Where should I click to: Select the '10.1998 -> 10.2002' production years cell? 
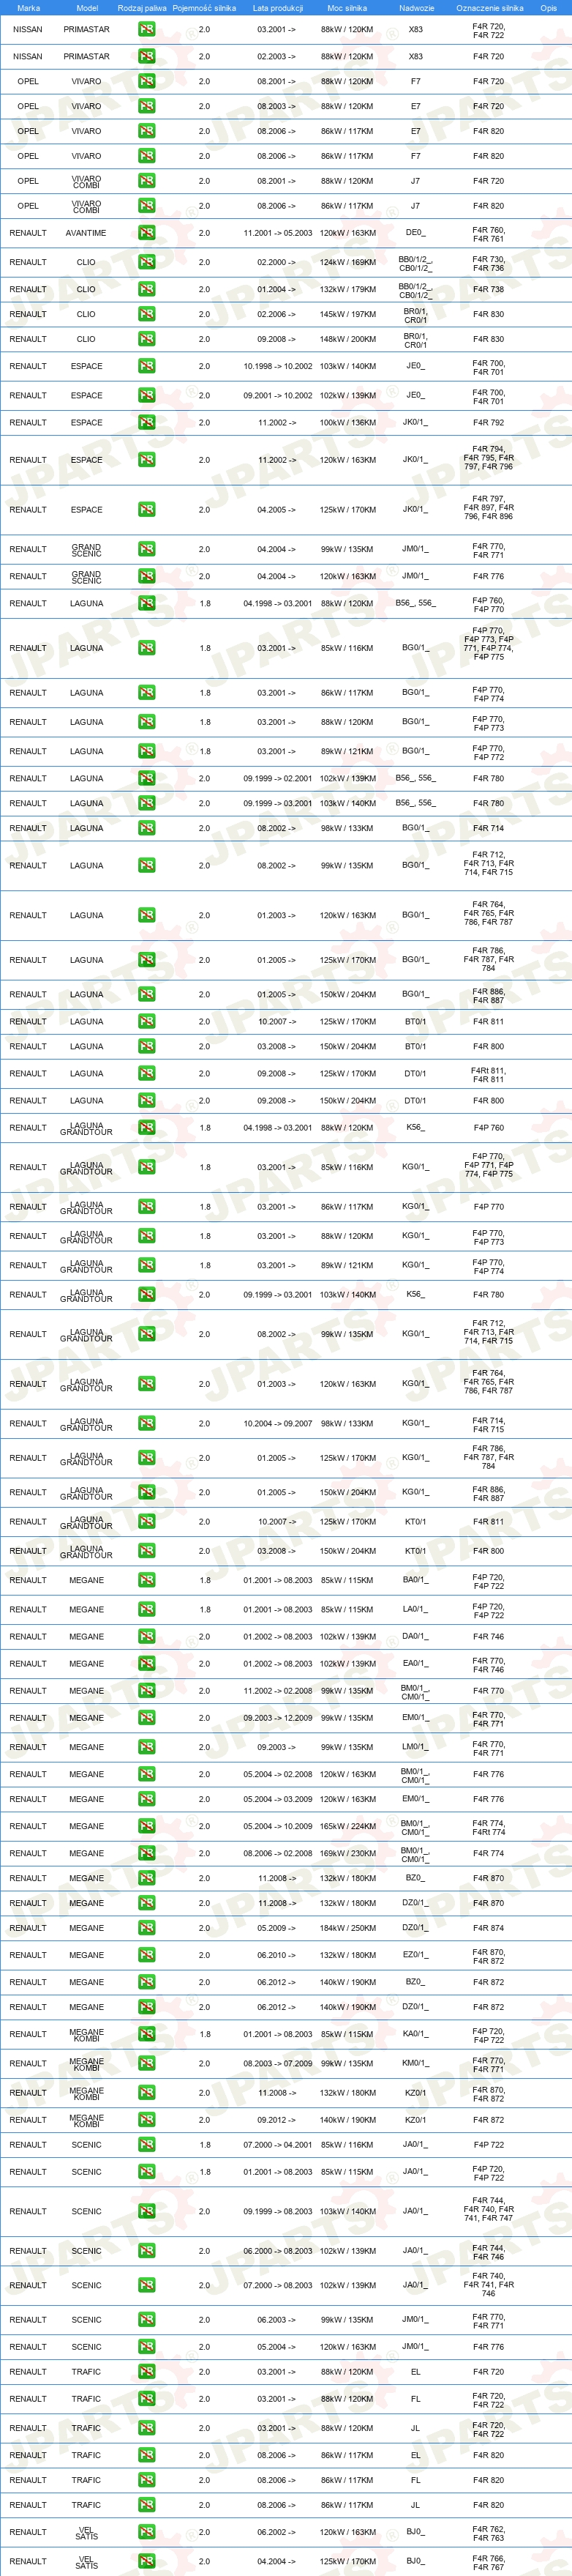point(277,366)
